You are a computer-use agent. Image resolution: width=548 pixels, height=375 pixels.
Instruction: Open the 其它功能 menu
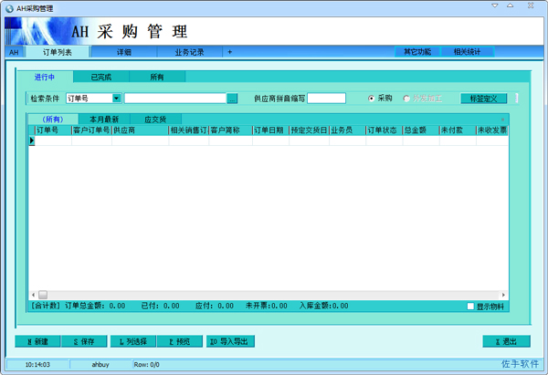[x=417, y=52]
